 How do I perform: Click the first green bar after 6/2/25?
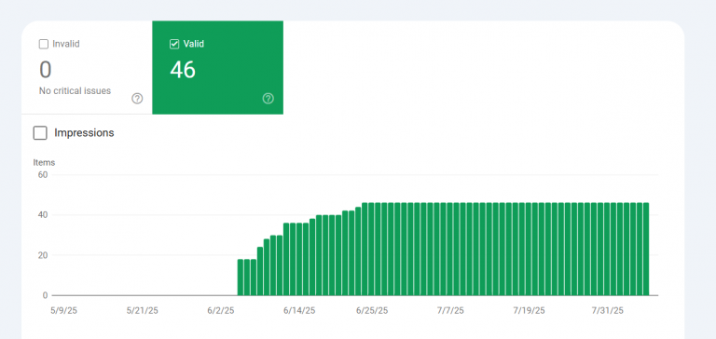[241, 278]
